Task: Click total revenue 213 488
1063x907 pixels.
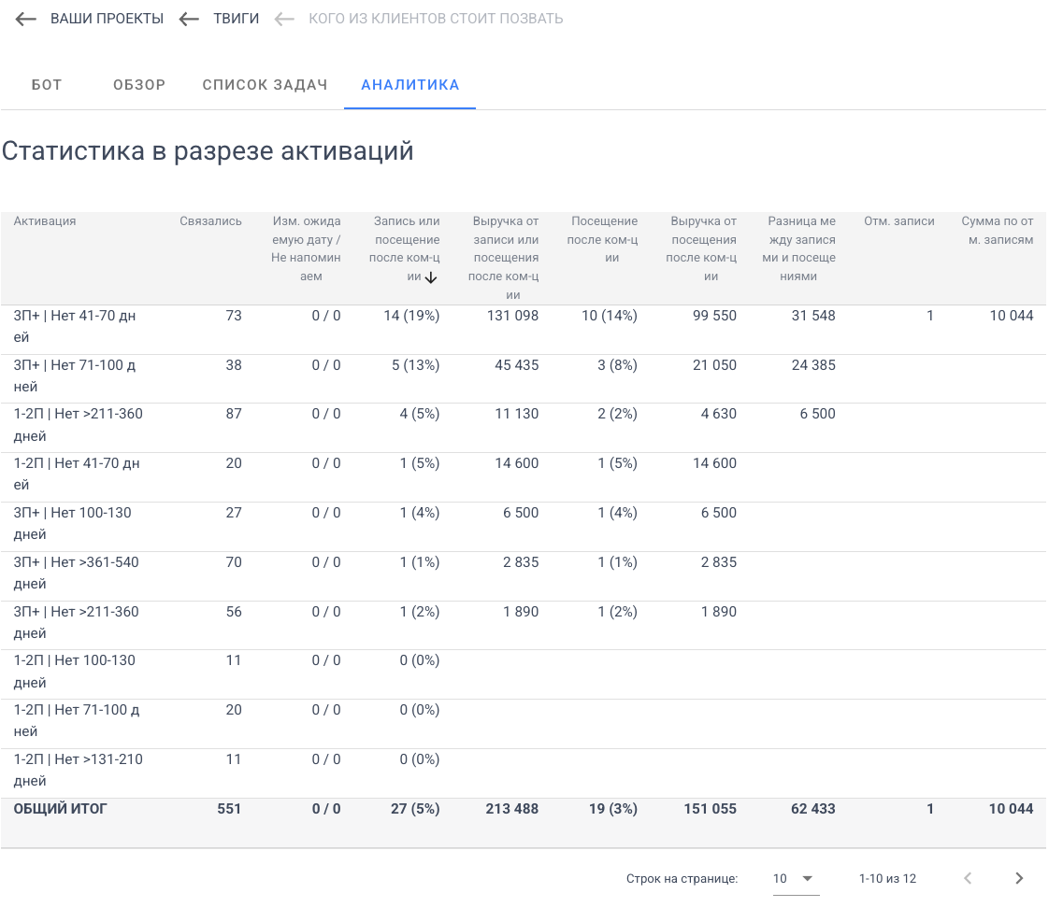Action: point(511,809)
